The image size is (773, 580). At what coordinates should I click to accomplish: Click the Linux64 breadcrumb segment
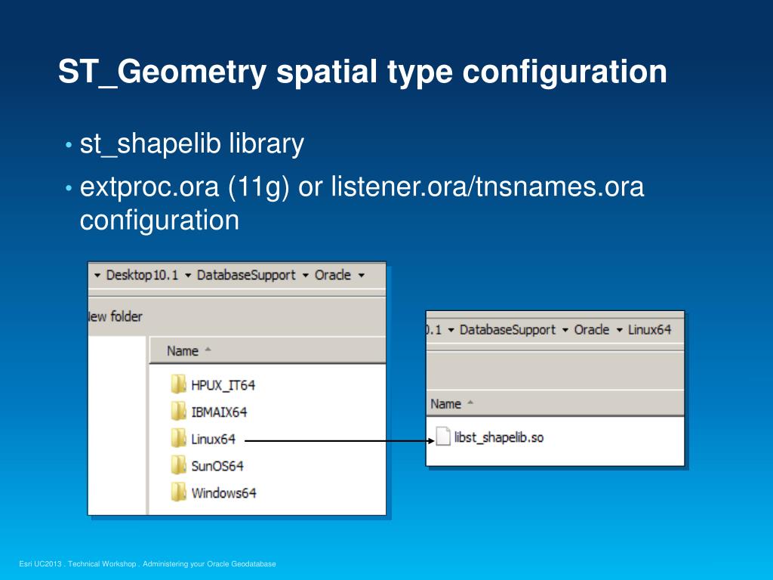pyautogui.click(x=649, y=329)
